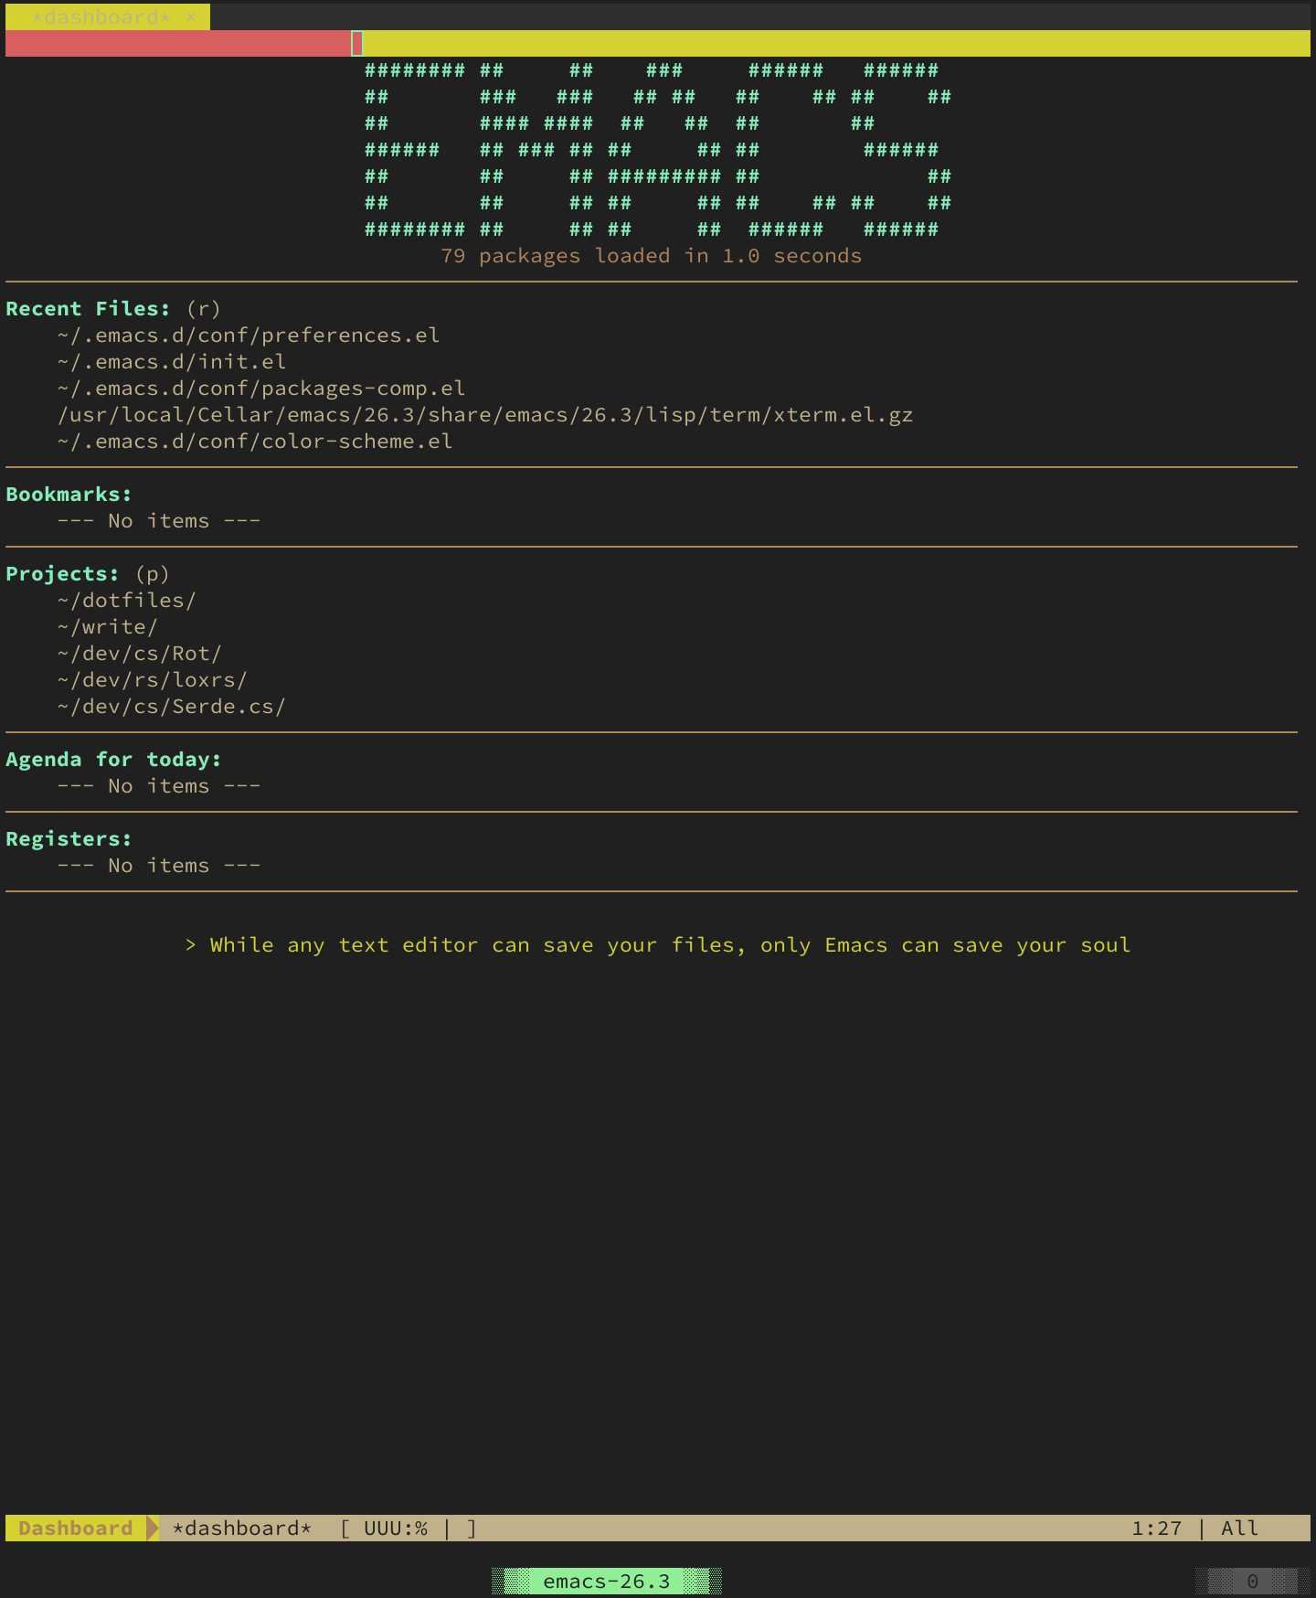Click the '79 packages loaded in 1.0 seconds' text
Viewport: 1316px width, 1598px height.
[x=652, y=256]
